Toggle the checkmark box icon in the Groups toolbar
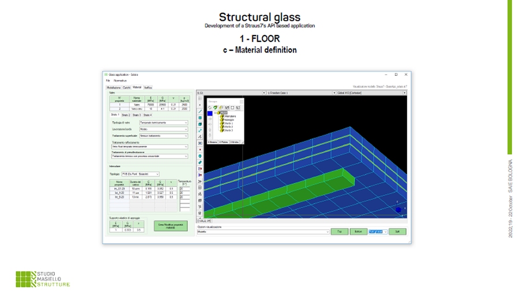Image resolution: width=519 pixels, height=291 pixels. 227,107
